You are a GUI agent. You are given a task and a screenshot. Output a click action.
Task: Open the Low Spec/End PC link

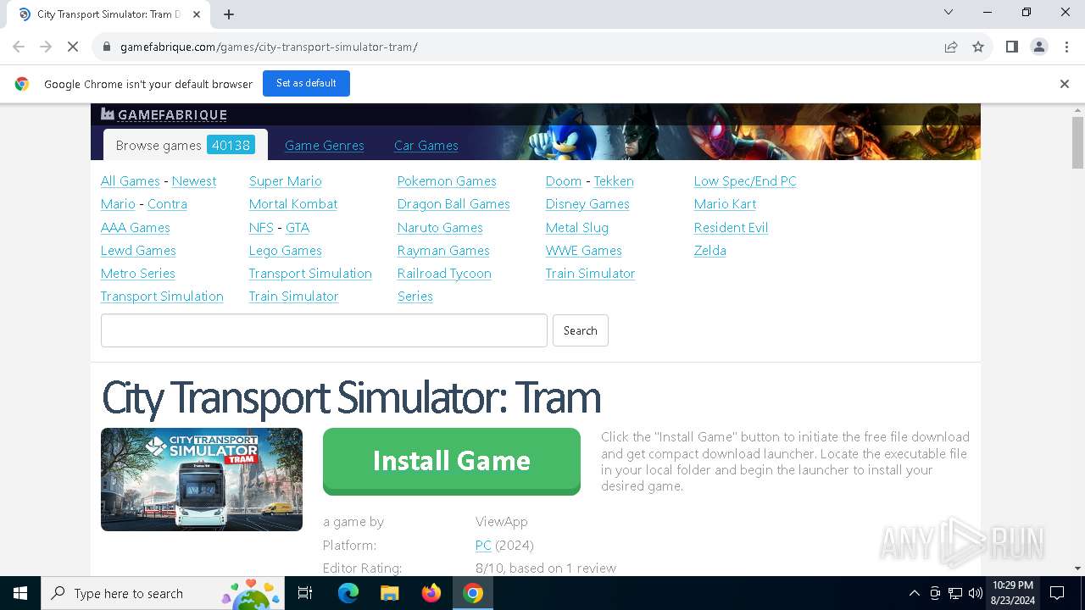click(745, 181)
